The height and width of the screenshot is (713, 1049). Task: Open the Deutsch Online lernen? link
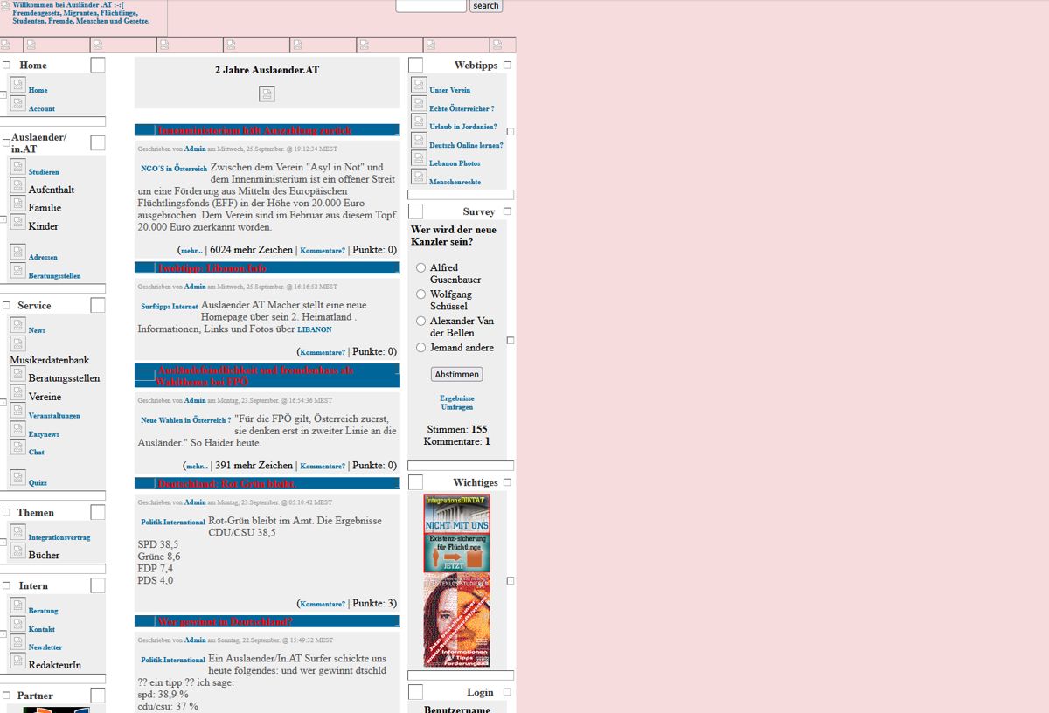click(x=466, y=145)
